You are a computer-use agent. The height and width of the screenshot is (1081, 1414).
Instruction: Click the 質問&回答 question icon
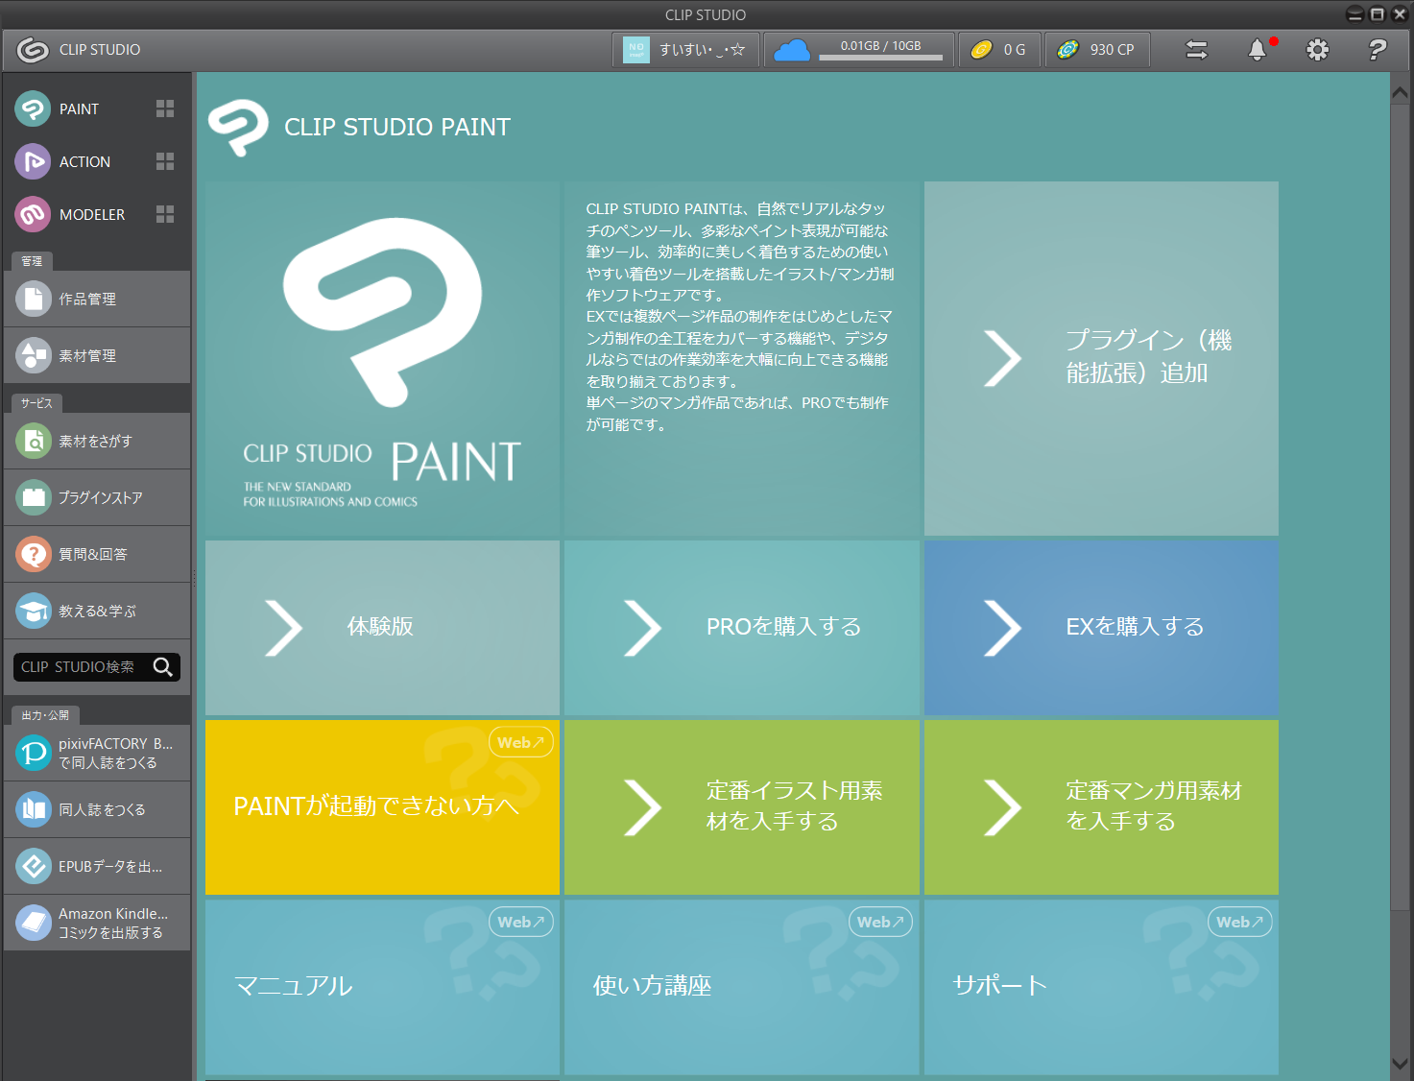pyautogui.click(x=34, y=554)
